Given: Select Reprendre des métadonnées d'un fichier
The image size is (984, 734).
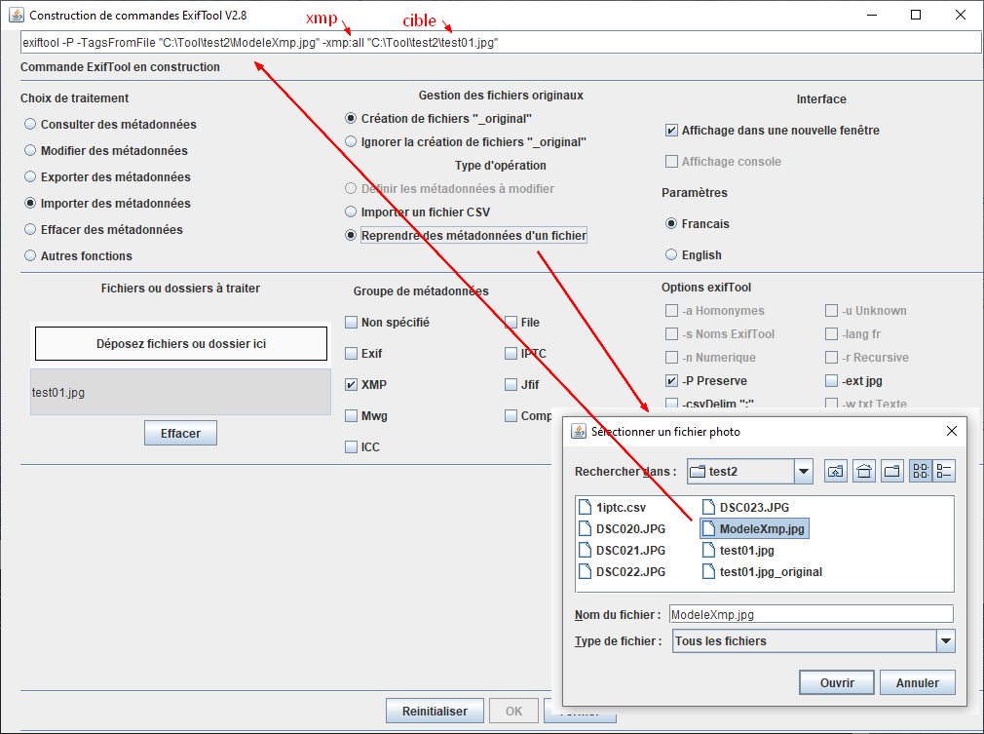Looking at the screenshot, I should click(x=351, y=236).
